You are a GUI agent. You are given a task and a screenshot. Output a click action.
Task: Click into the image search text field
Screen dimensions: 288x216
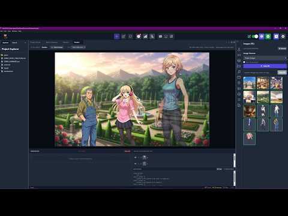tap(260, 73)
